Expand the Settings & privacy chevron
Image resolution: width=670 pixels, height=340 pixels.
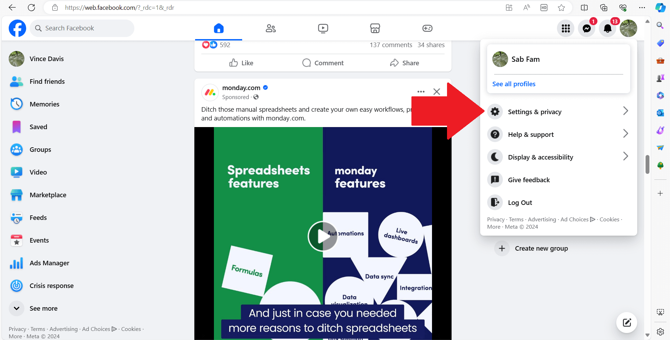click(625, 111)
